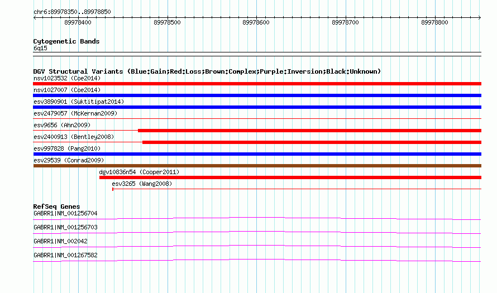Click the DGV Structural Variants track title
The width and height of the screenshot is (497, 293).
(x=207, y=71)
